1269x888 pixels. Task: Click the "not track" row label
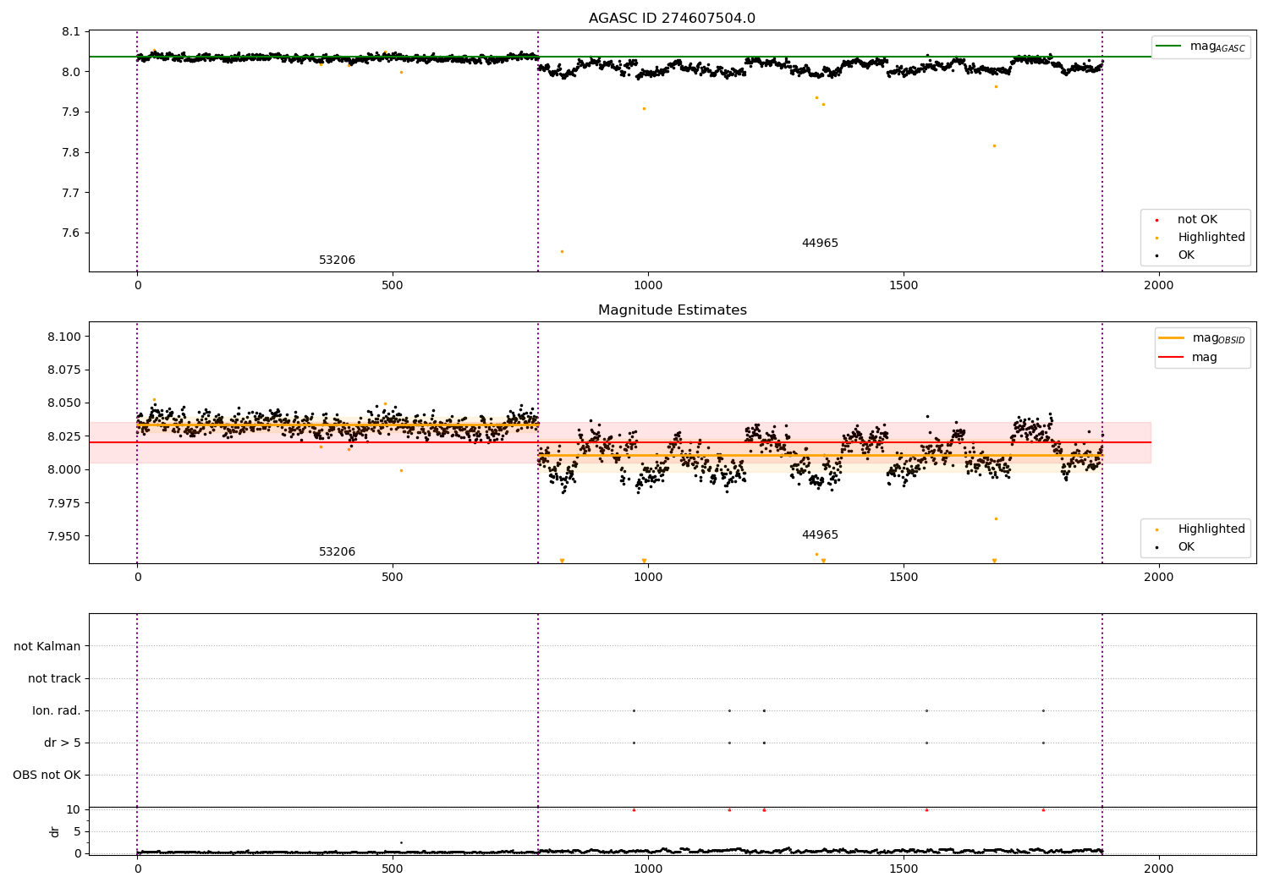[54, 678]
